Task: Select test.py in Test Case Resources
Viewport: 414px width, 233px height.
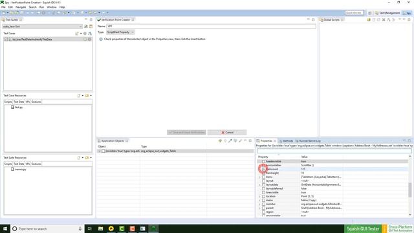Action: [17, 107]
